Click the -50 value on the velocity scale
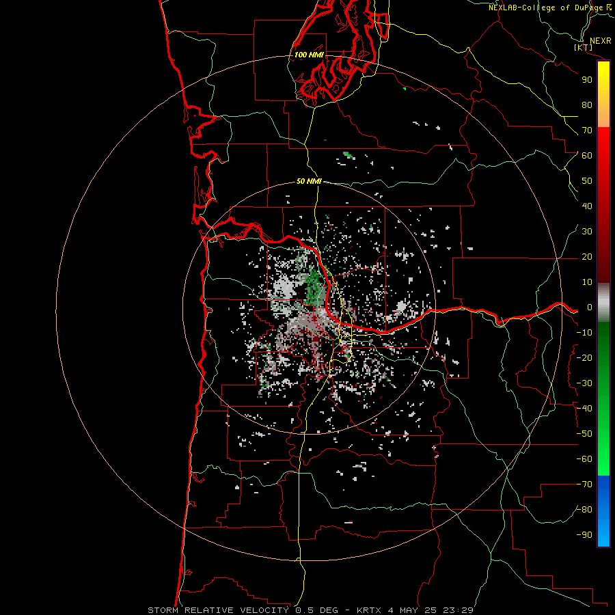The width and height of the screenshot is (615, 615). (584, 434)
